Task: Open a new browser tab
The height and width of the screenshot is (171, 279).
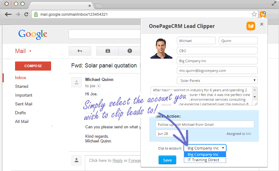Action: tap(99, 6)
